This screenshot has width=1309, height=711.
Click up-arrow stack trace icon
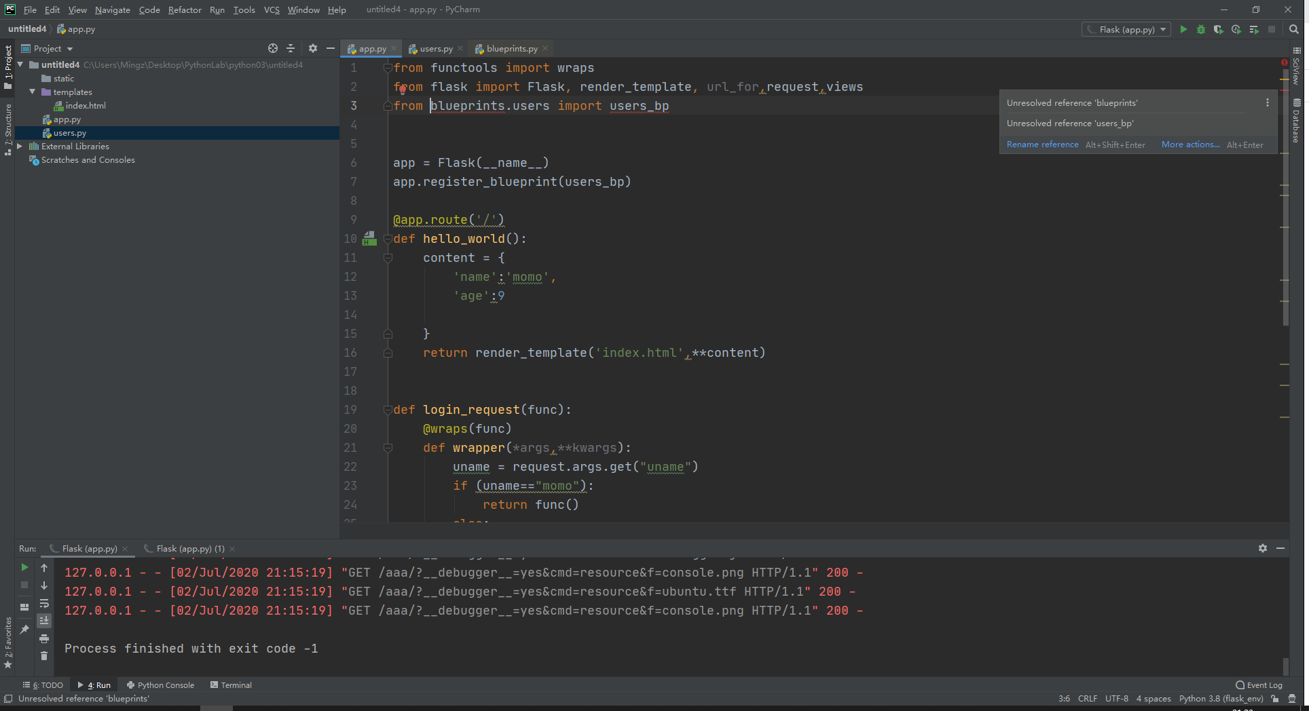point(44,568)
